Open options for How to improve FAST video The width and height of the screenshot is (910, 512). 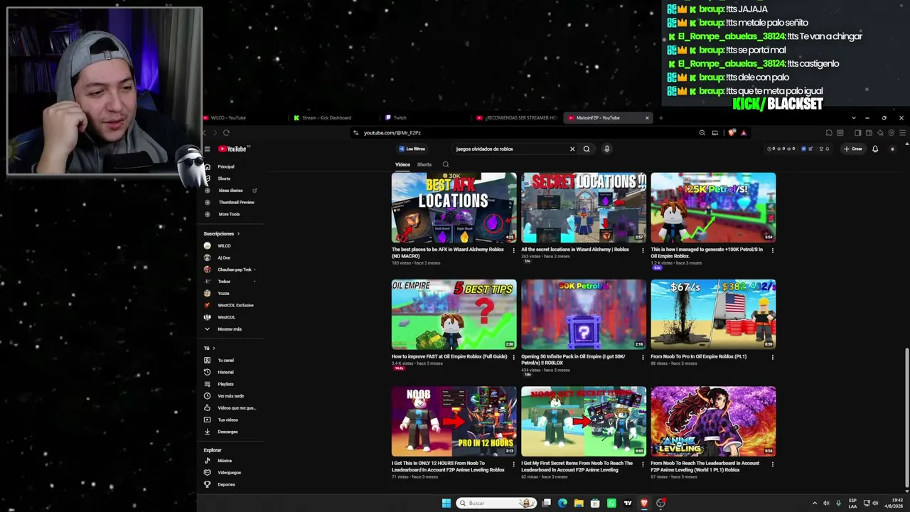click(x=514, y=357)
